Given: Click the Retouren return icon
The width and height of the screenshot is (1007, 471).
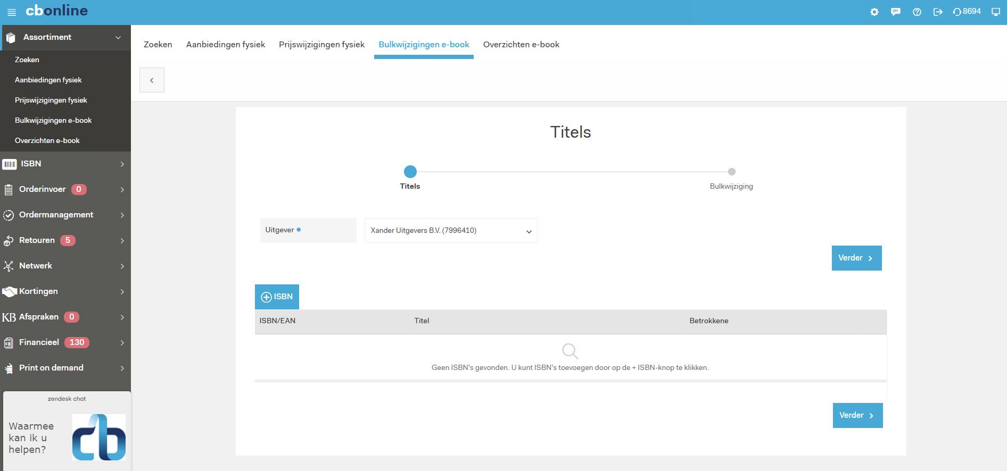Looking at the screenshot, I should (x=9, y=241).
